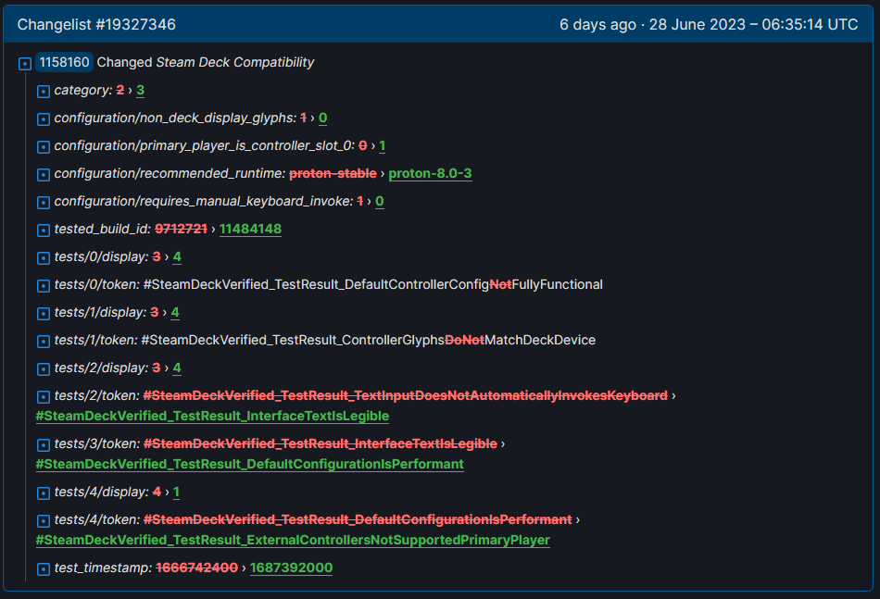Select removed TextInputDoesNotAutomaticallyInvokesKeyboard token

point(405,395)
